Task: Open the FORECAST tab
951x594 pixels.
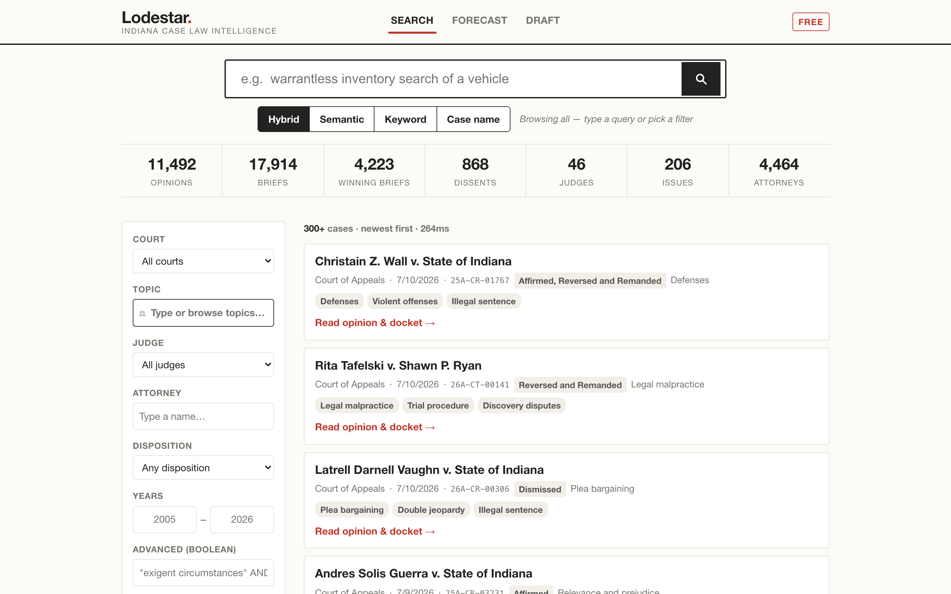Action: [x=479, y=20]
